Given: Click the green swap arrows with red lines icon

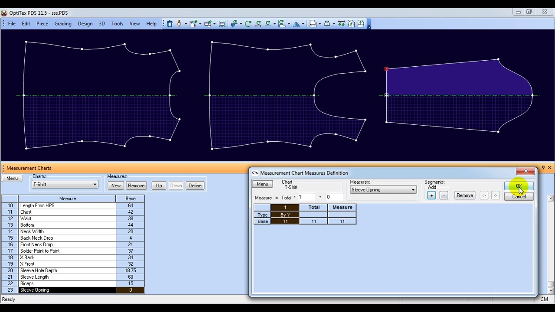Looking at the screenshot, I should click(342, 24).
